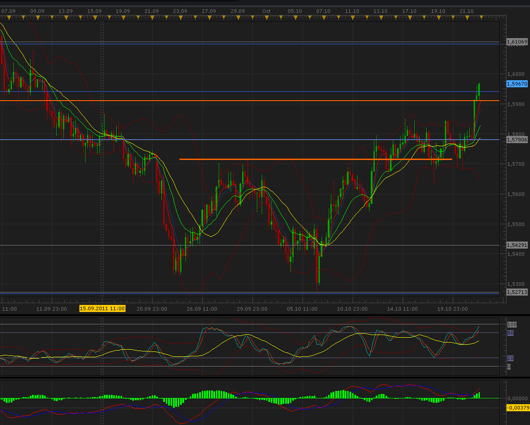
Task: Click the 1,5700 price axis label
Action: click(x=516, y=164)
